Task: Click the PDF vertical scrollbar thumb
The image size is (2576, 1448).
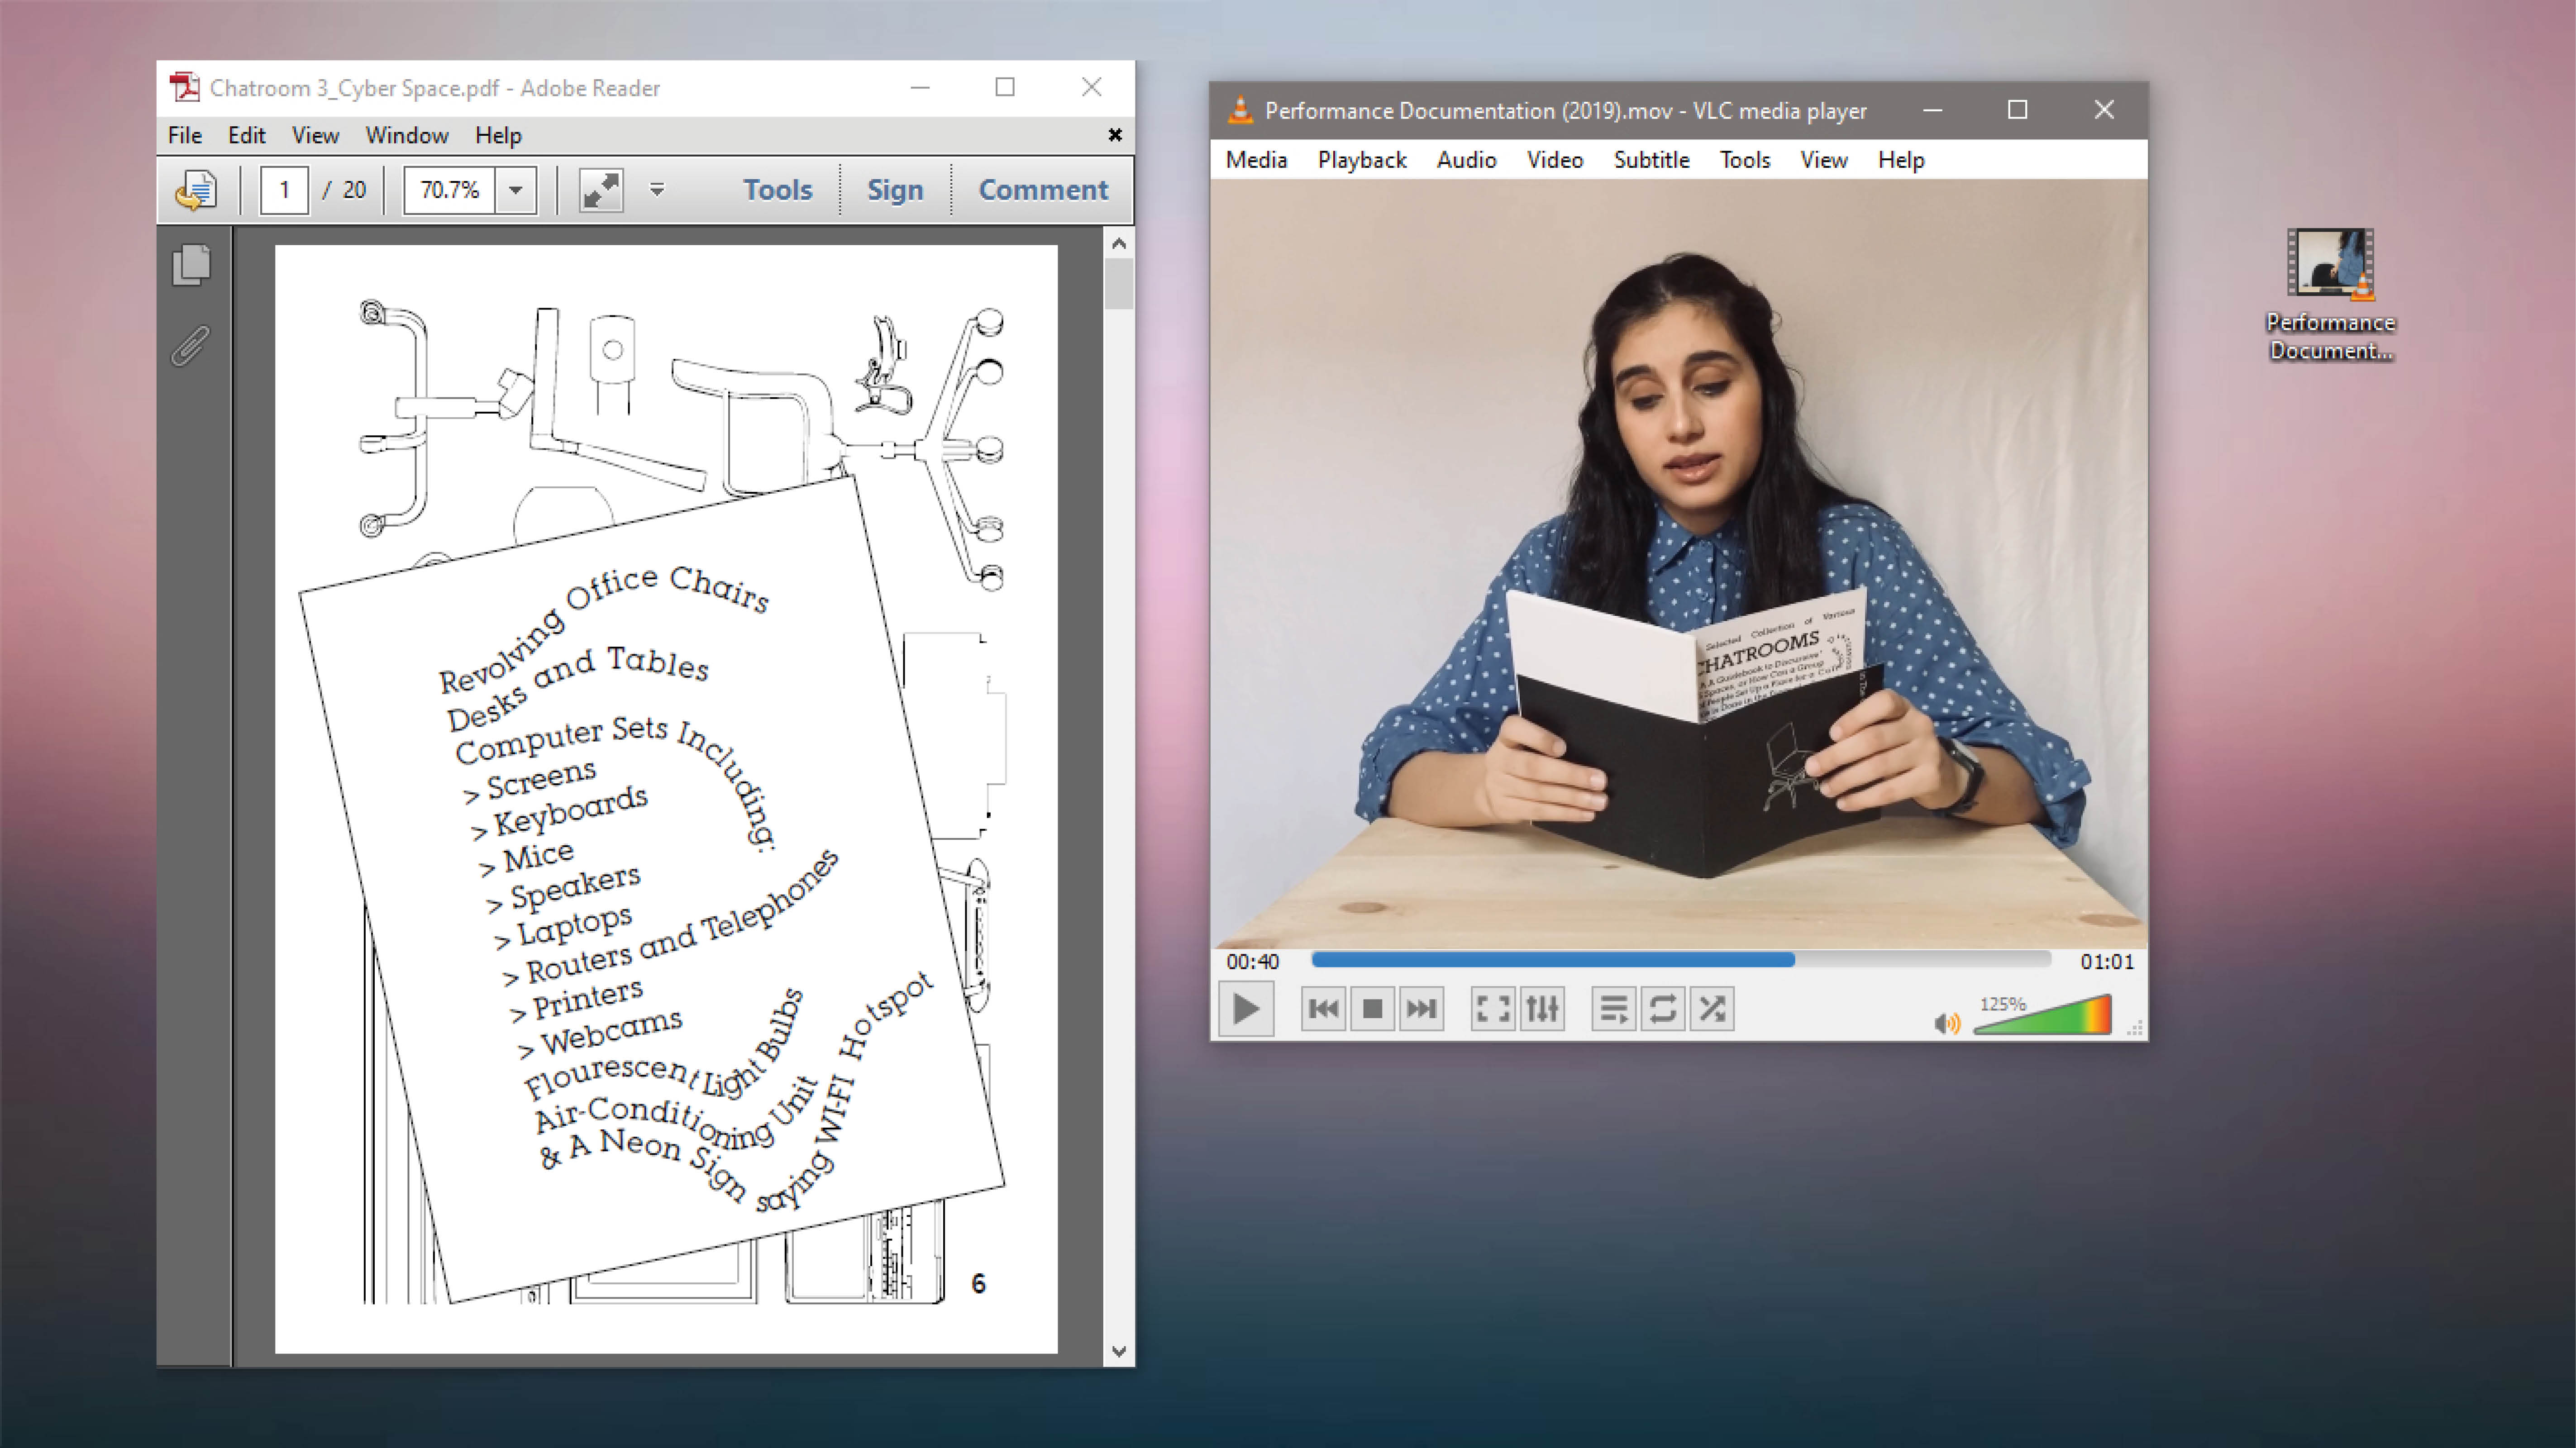Action: pos(1119,284)
